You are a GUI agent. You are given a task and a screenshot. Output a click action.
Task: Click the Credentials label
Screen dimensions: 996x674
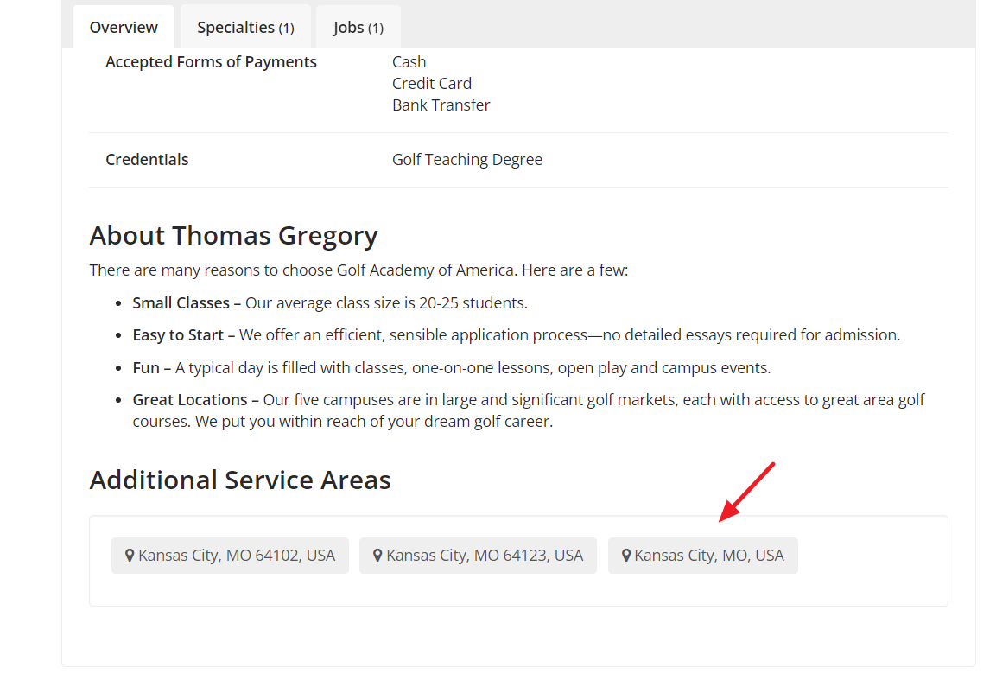[147, 160]
